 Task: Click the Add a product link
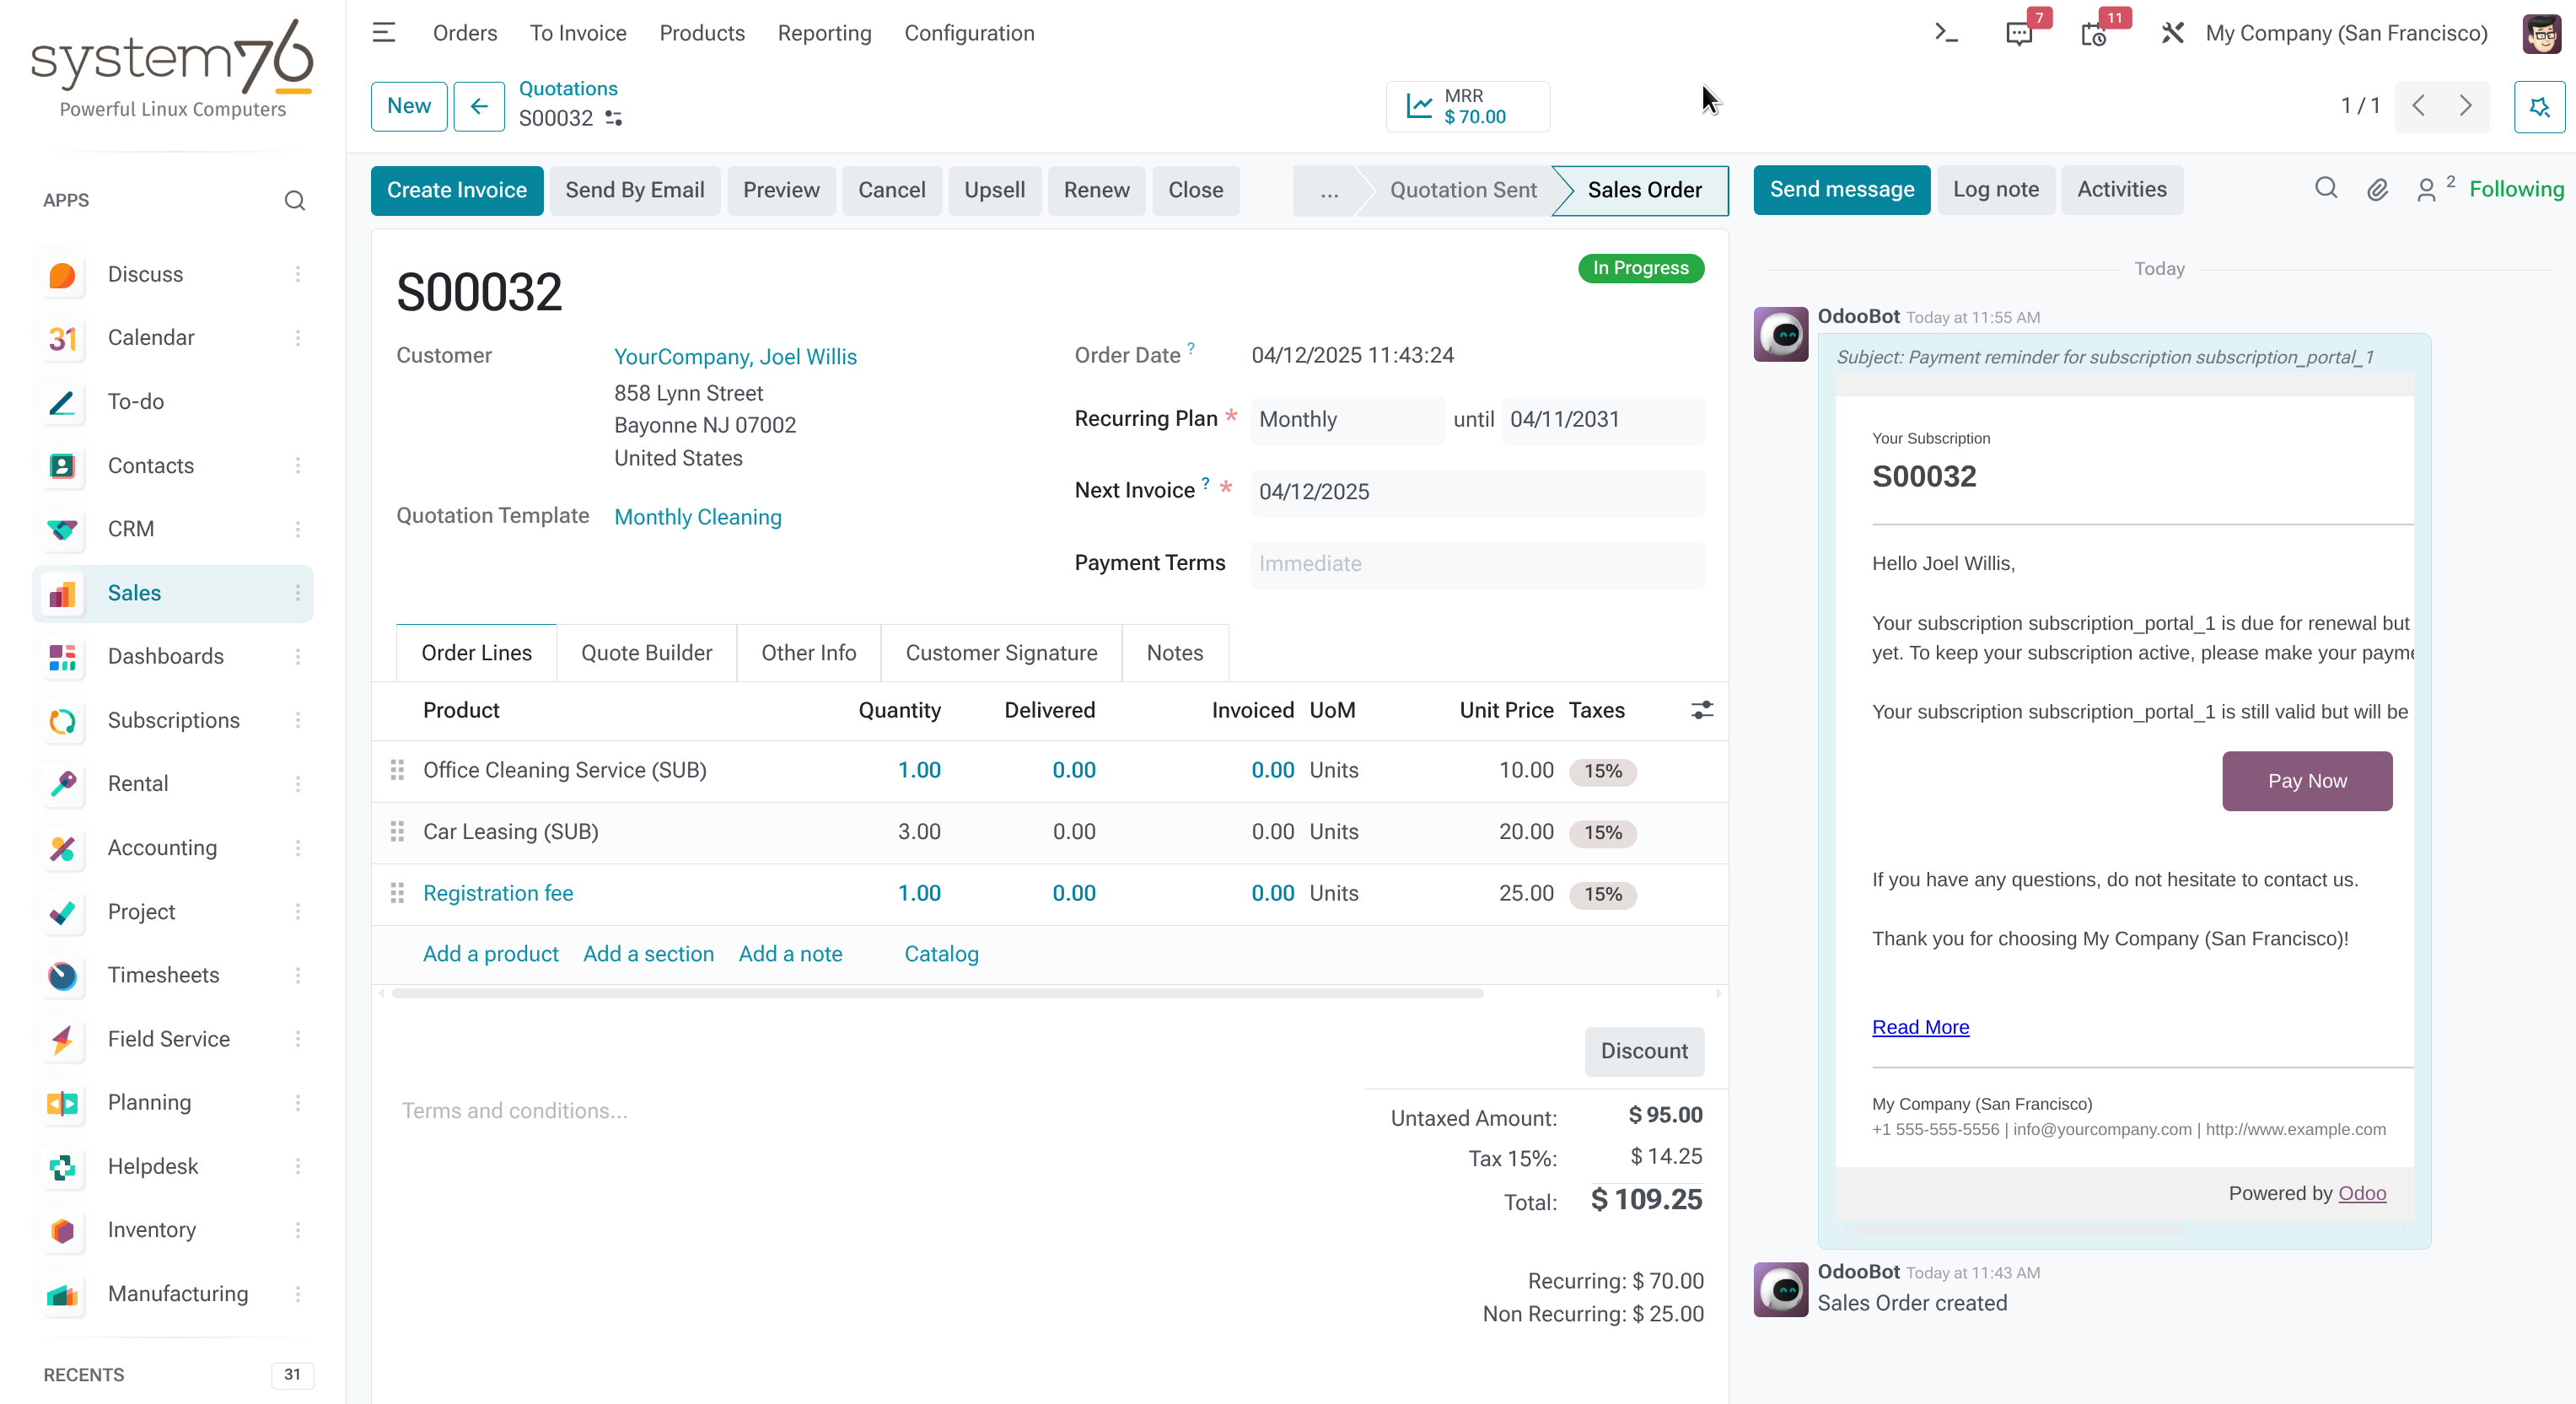491,954
